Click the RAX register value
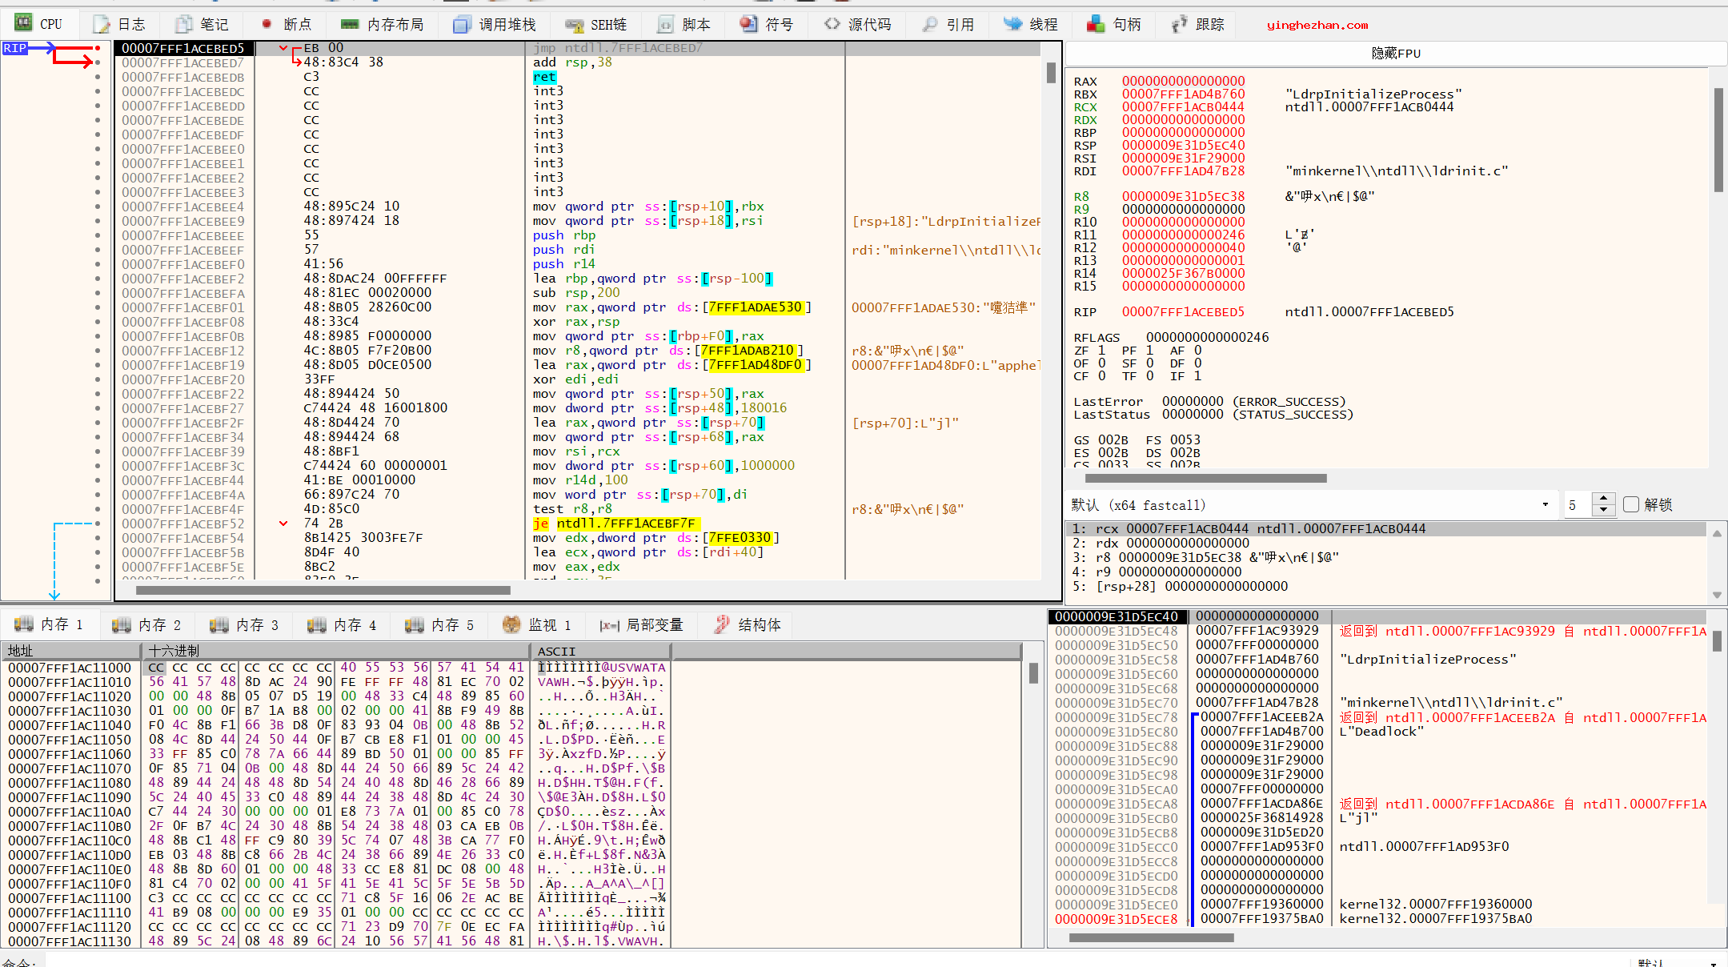Image resolution: width=1728 pixels, height=967 pixels. point(1183,82)
